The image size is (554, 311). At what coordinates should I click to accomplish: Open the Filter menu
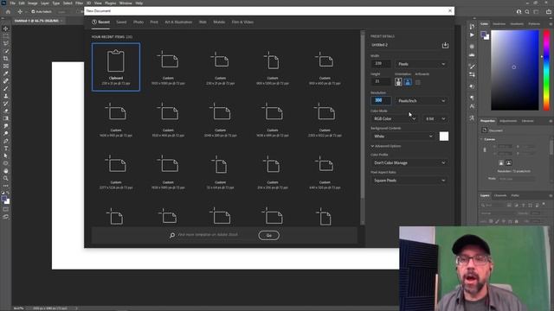(x=79, y=3)
